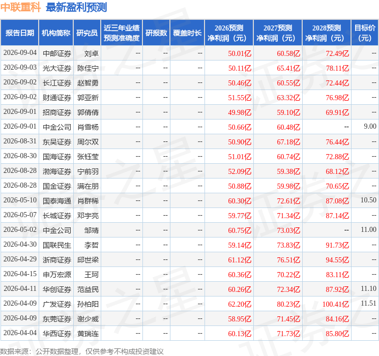Image resolution: width=379 pixels, height=356 pixels.
Task: Click the 100.41亿 value for 广发证券
Action: [335, 304]
